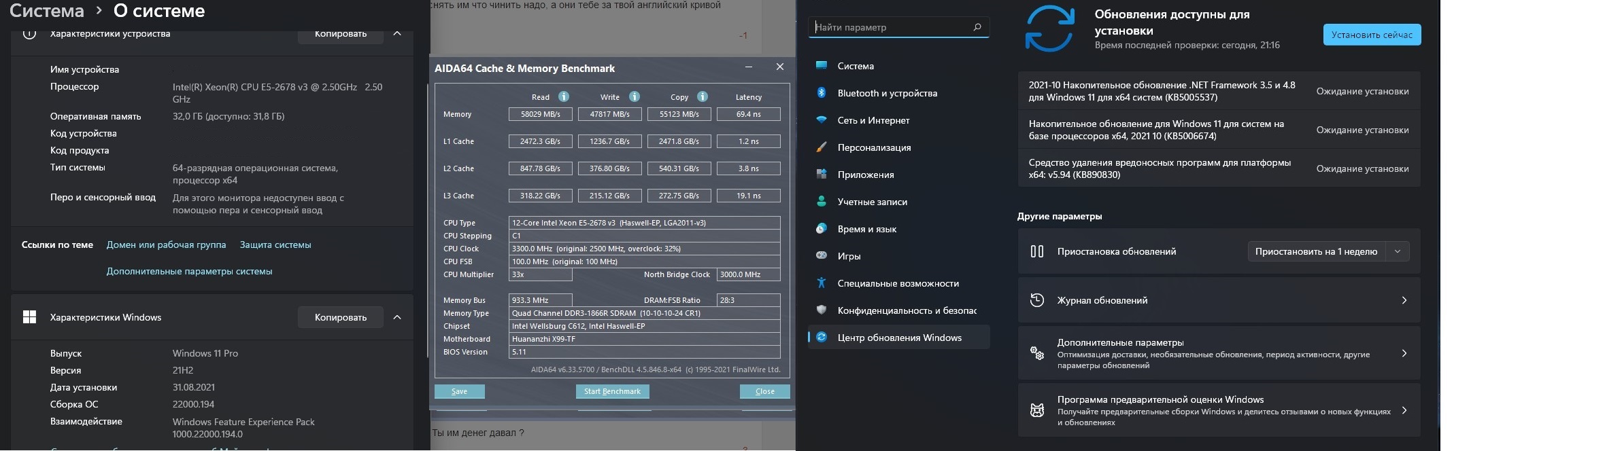Click the Система monitor icon in sidebar
1605x451 pixels.
[822, 65]
